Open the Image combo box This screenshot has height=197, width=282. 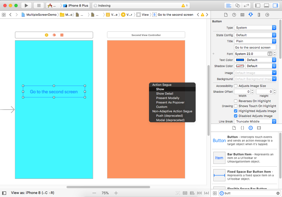pyautogui.click(x=255, y=73)
